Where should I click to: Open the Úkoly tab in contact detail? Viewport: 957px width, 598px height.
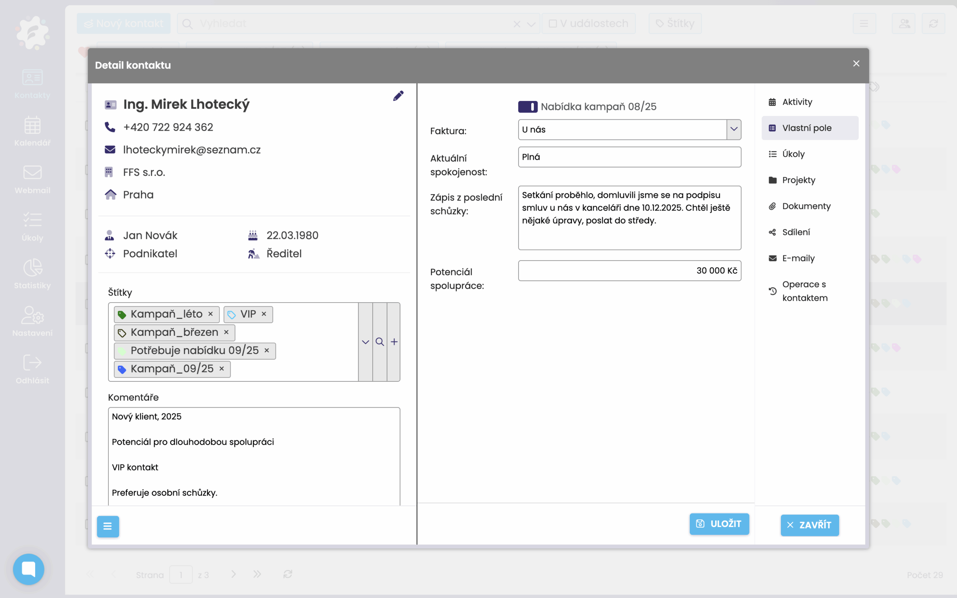click(x=793, y=154)
